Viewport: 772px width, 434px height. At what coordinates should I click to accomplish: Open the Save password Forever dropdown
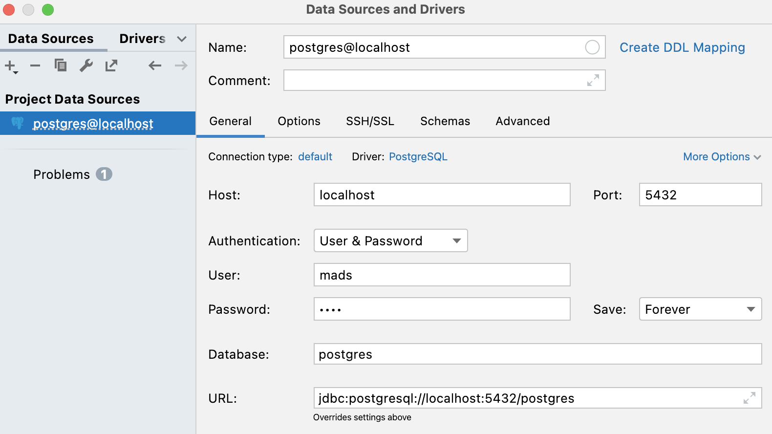pyautogui.click(x=700, y=309)
